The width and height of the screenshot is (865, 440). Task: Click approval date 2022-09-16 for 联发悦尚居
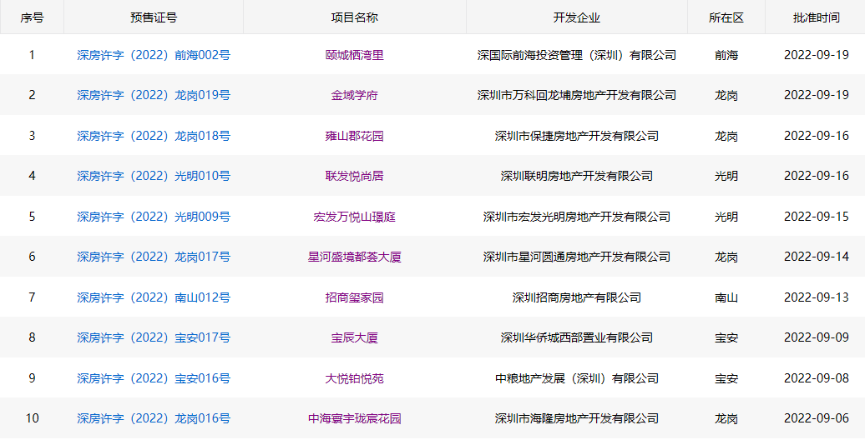coord(816,176)
